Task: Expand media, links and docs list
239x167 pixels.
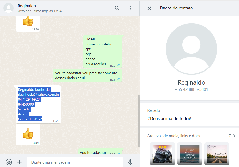Action: point(234,136)
